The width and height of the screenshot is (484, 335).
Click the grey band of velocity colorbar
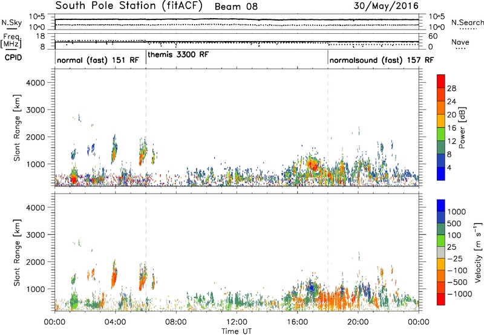pyautogui.click(x=441, y=252)
